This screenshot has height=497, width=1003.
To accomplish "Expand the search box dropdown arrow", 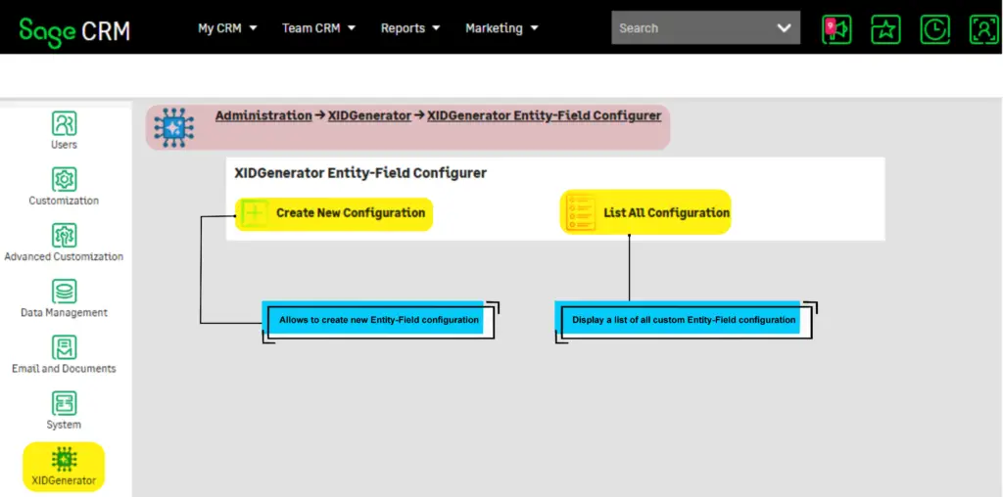I will tap(784, 28).
